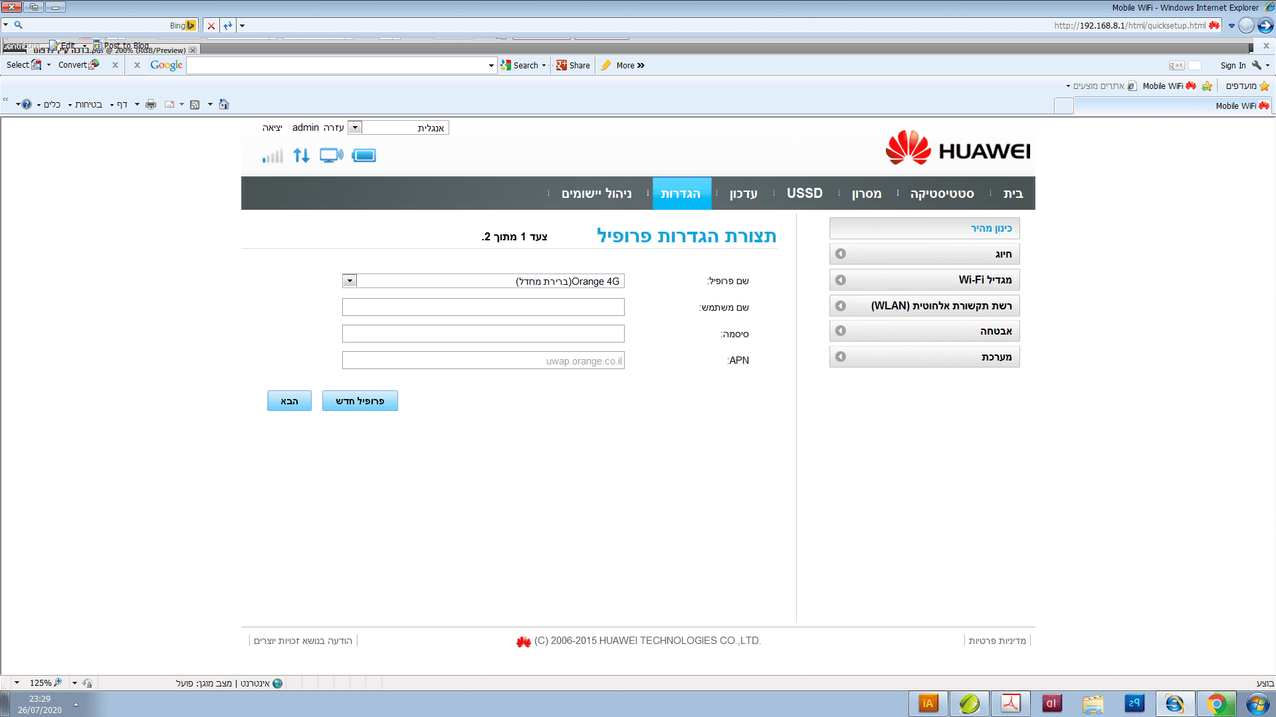Expand the WLAN sidebar section
The height and width of the screenshot is (717, 1276).
pyautogui.click(x=924, y=306)
